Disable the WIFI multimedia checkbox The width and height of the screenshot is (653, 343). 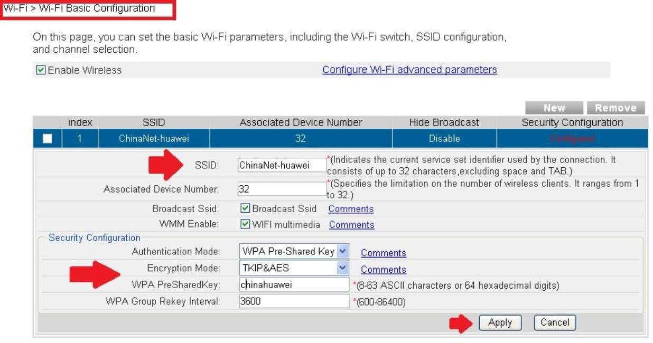coord(245,224)
